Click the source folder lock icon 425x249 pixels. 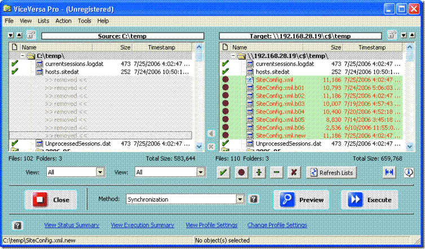pyautogui.click(x=31, y=35)
